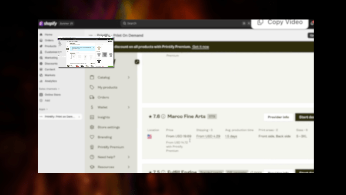The image size is (346, 195).
Task: Open Online Store sales channel
Action: coord(52,95)
